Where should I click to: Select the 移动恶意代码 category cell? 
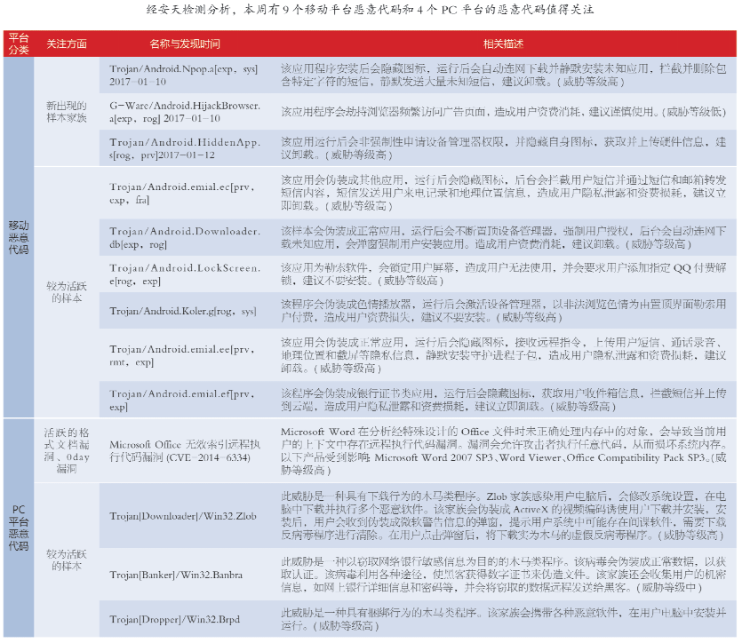click(19, 237)
